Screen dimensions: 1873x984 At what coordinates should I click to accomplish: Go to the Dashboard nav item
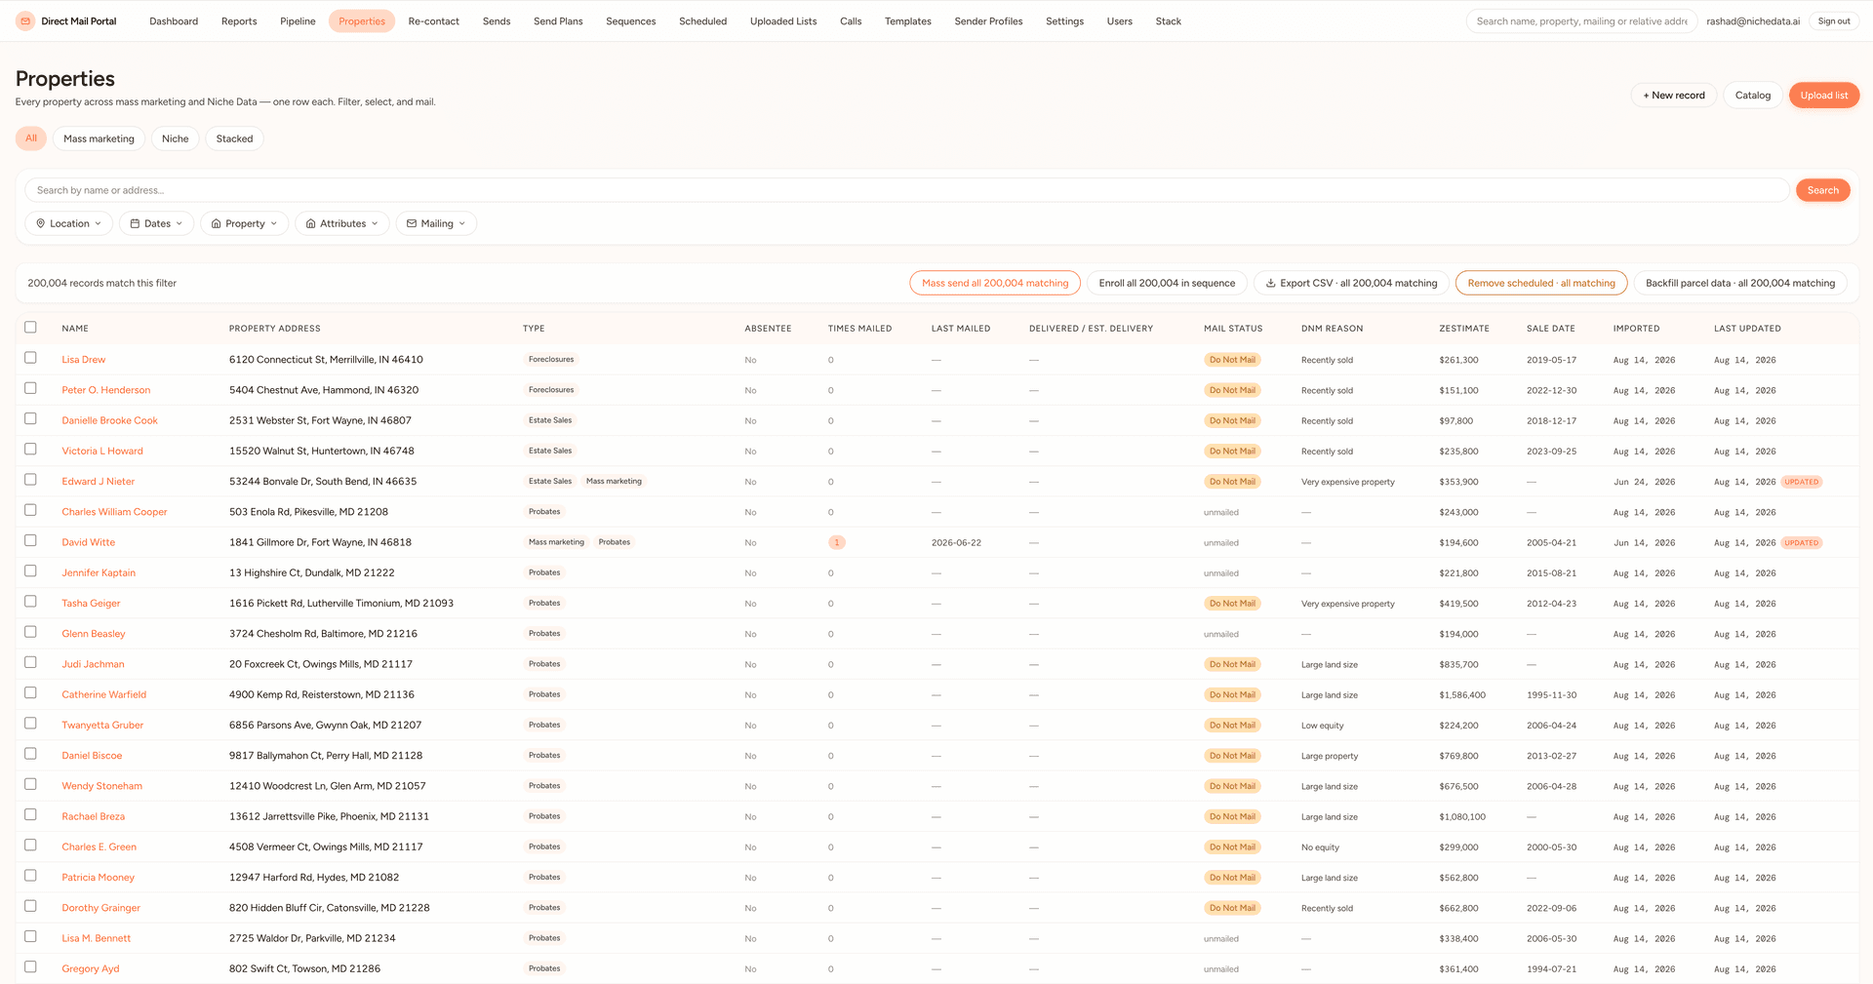[174, 20]
